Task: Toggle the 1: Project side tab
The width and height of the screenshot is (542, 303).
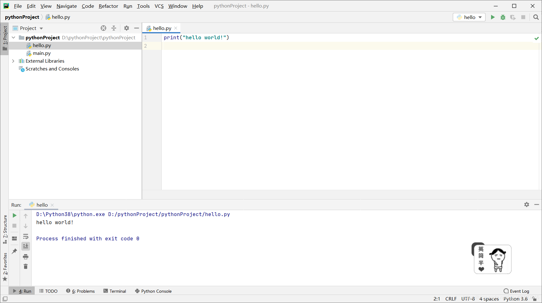Action: tap(5, 38)
